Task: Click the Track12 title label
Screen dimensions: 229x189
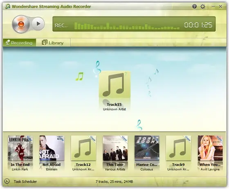Action: [x=83, y=164]
